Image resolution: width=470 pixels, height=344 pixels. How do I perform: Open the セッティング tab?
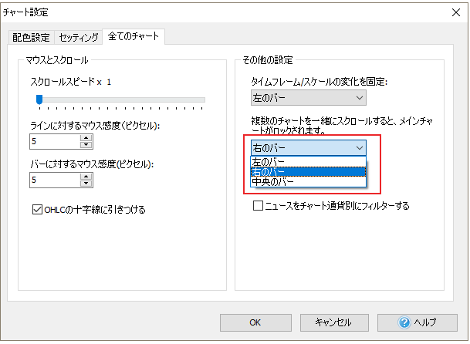pyautogui.click(x=79, y=37)
